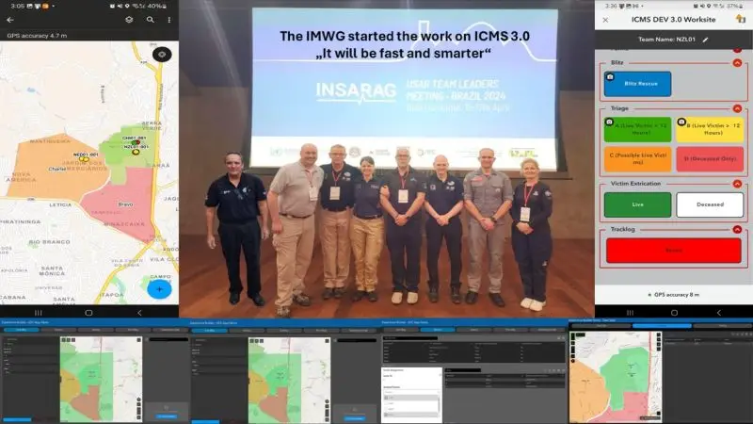The width and height of the screenshot is (753, 424).
Task: Tap the green Live extrication button
Action: coord(637,205)
